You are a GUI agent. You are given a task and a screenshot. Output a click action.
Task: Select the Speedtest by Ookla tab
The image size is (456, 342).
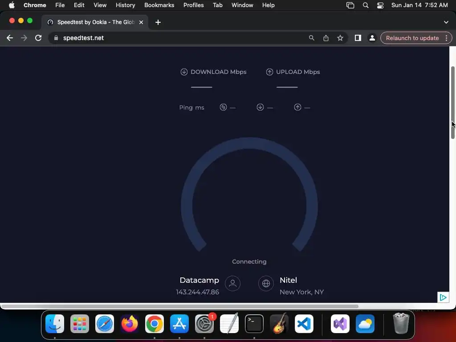click(x=95, y=22)
